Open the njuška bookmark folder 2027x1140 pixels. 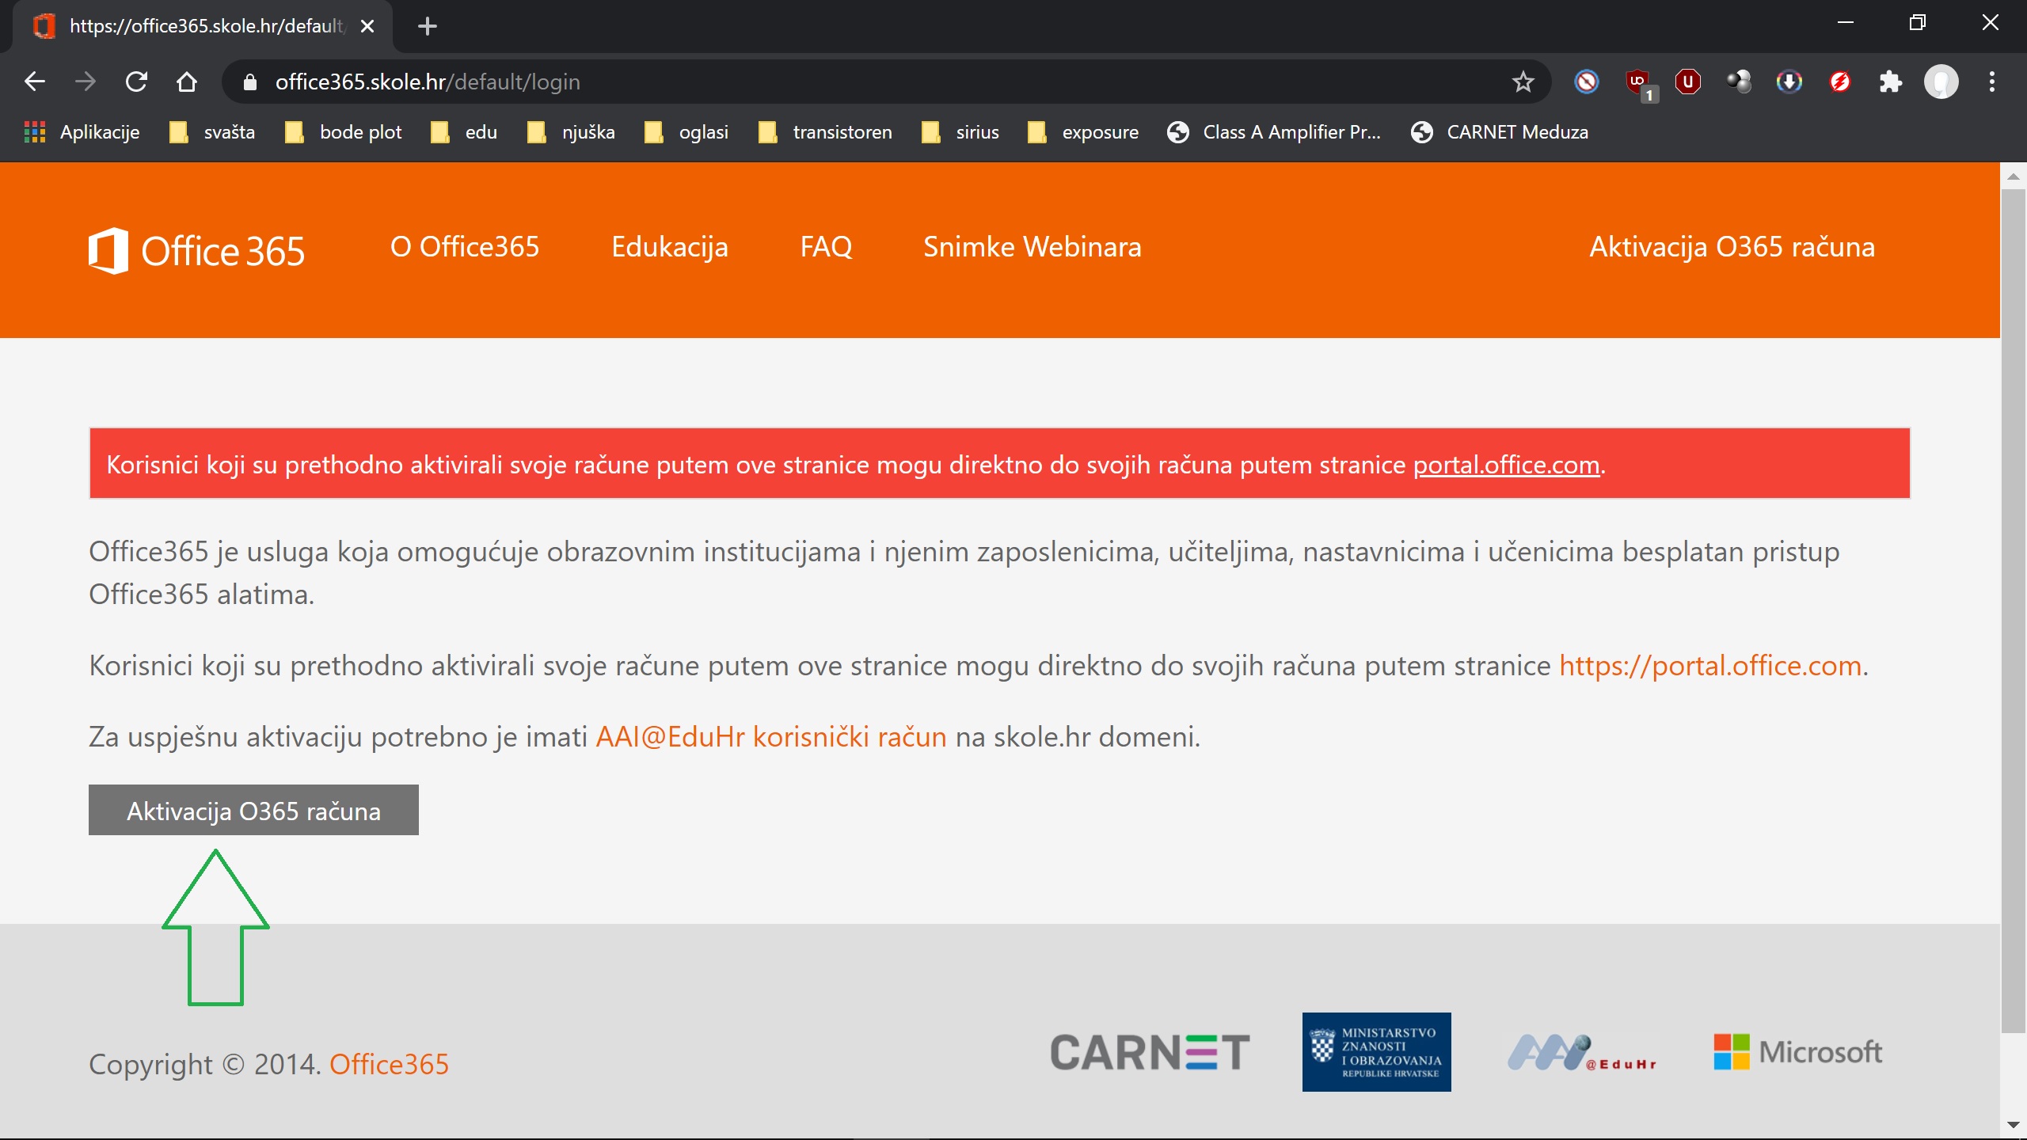572,132
